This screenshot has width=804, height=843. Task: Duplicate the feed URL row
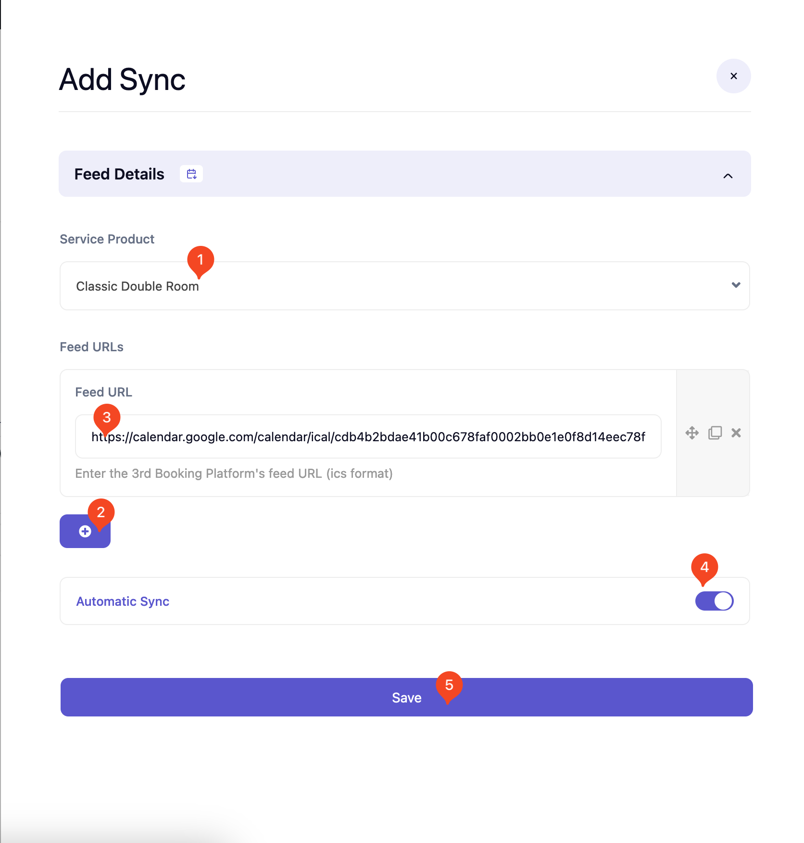click(715, 433)
